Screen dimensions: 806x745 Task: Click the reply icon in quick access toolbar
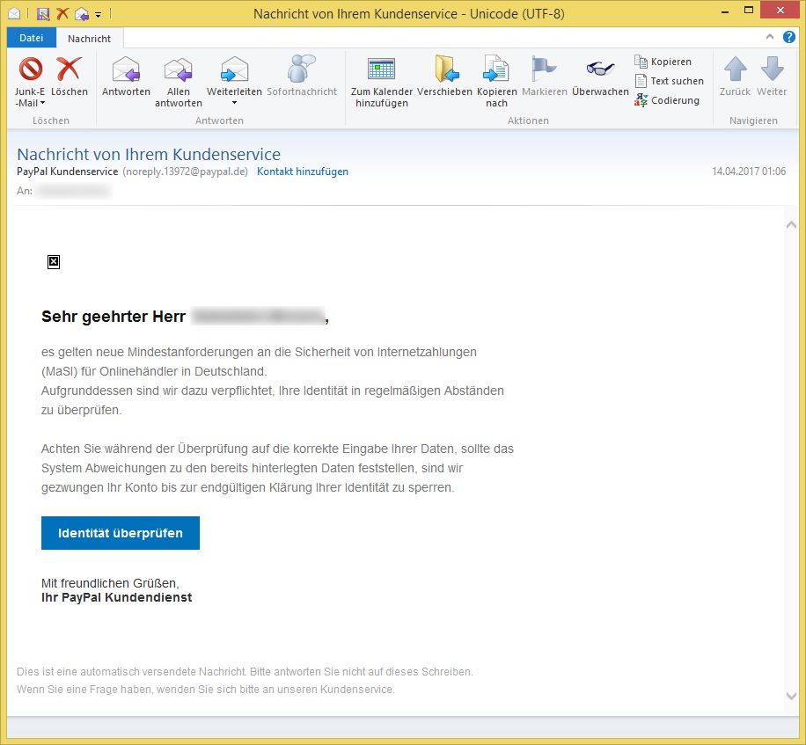coord(81,14)
